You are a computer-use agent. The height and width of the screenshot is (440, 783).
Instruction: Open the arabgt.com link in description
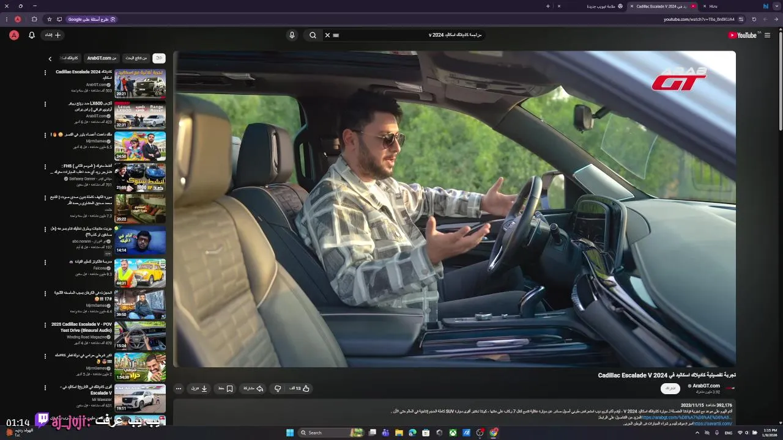pyautogui.click(x=686, y=417)
